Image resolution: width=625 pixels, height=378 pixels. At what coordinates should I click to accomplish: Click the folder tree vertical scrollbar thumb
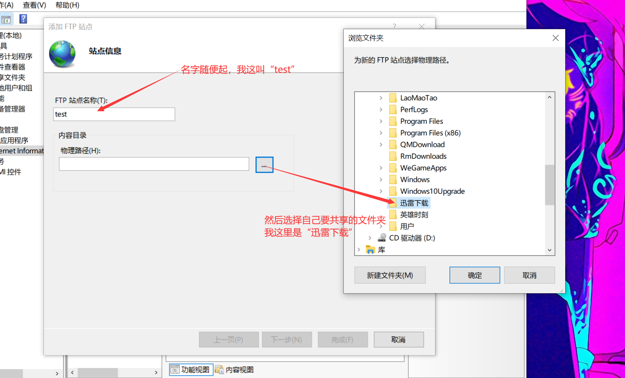tap(550, 185)
